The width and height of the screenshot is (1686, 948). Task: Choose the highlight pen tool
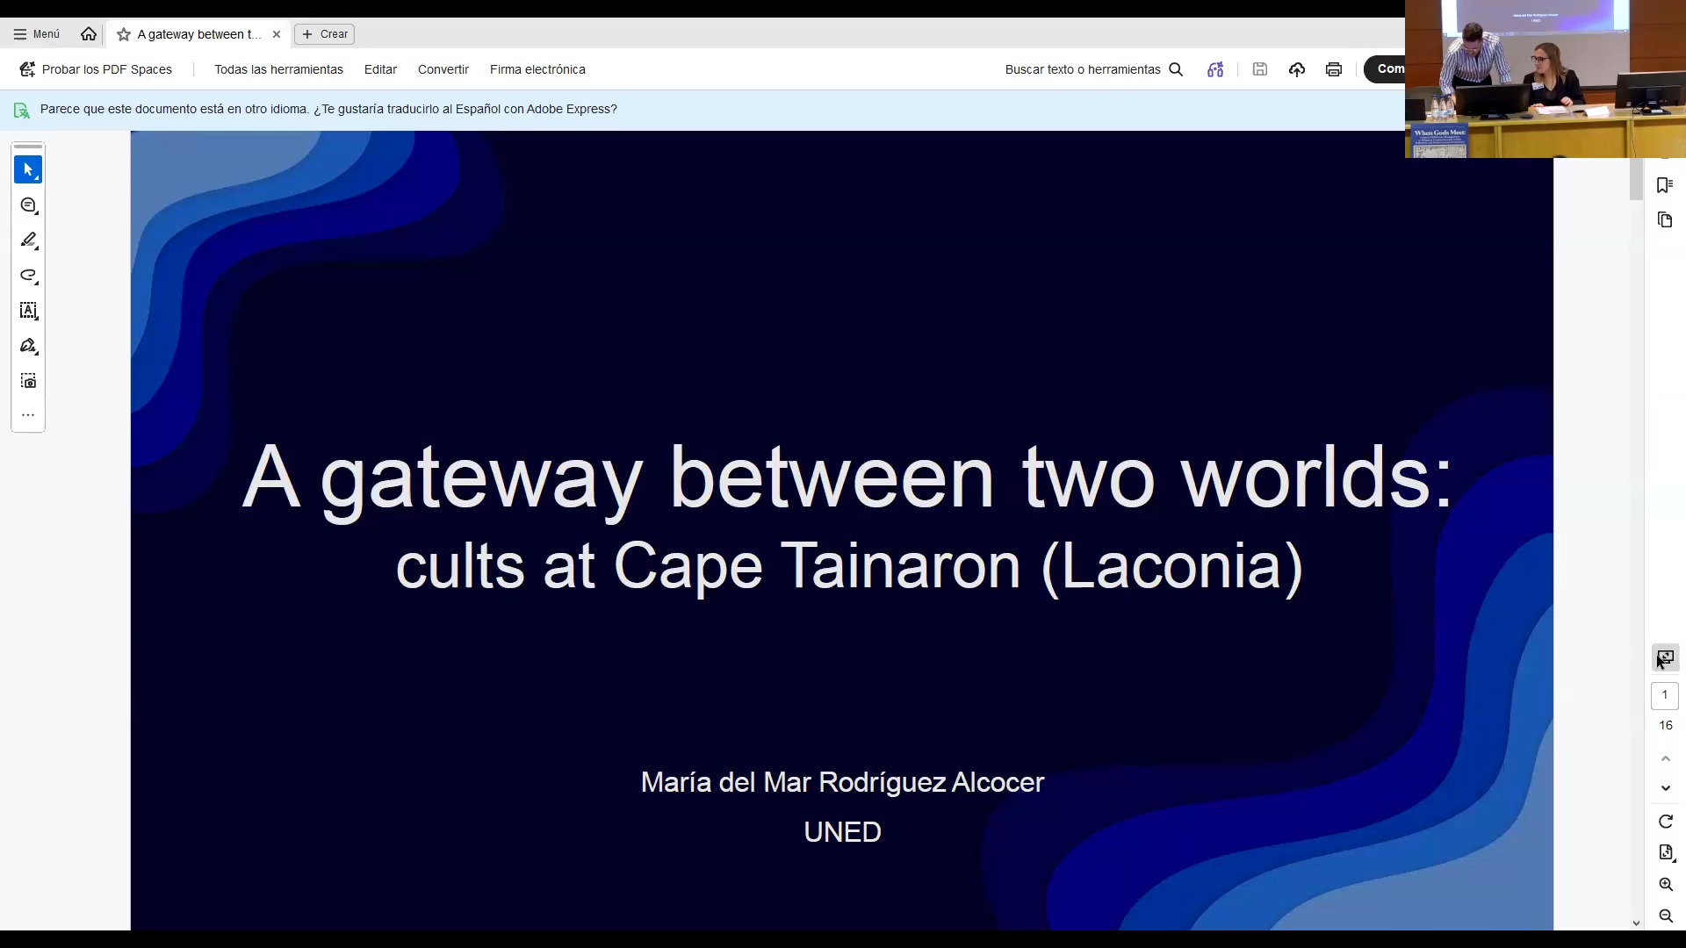(x=28, y=241)
